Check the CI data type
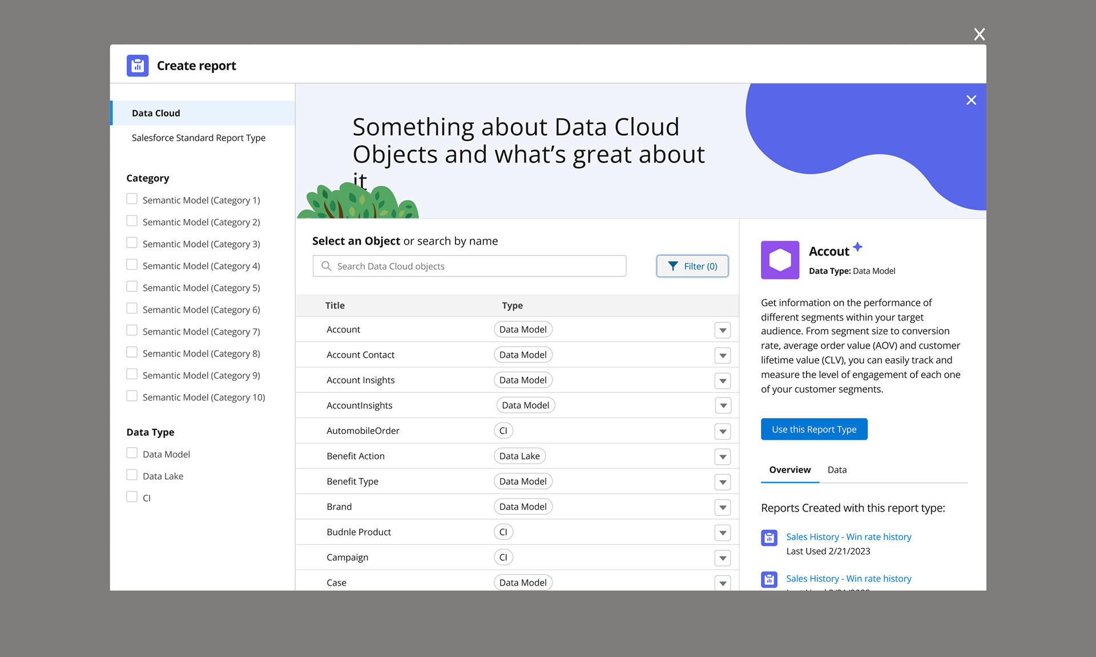 click(132, 497)
